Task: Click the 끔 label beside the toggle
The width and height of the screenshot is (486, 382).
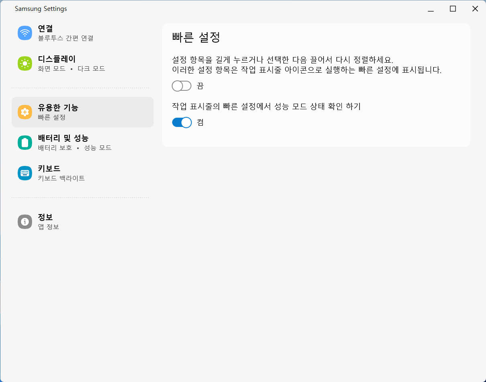Action: [200, 86]
